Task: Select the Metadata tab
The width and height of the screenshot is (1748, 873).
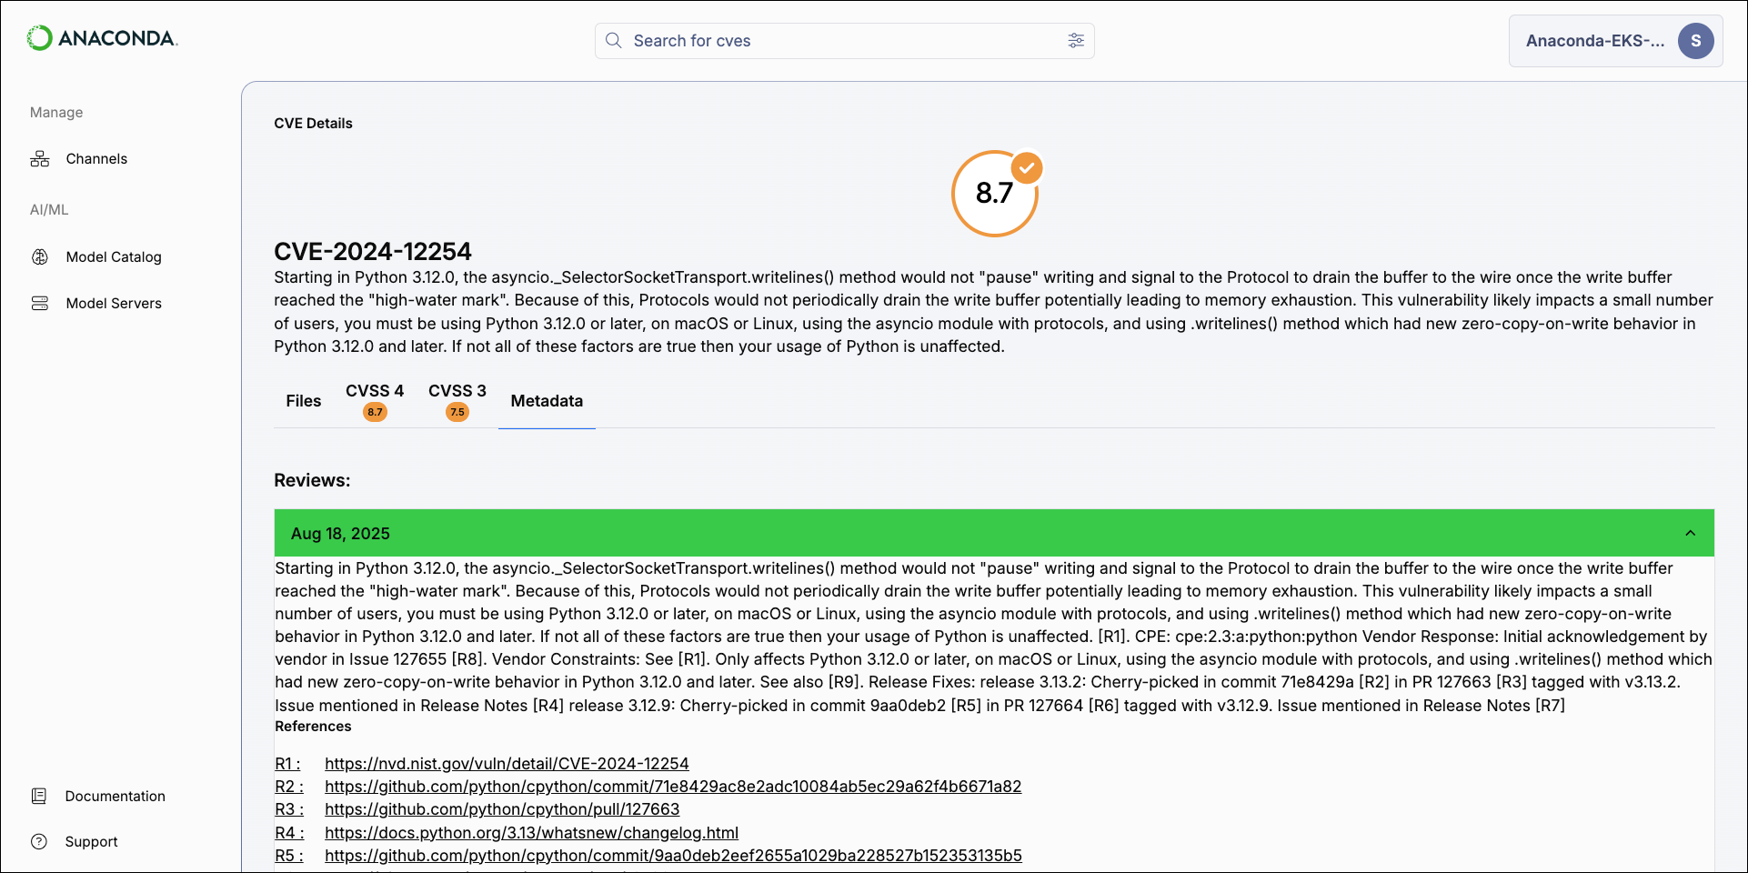Action: pyautogui.click(x=547, y=401)
